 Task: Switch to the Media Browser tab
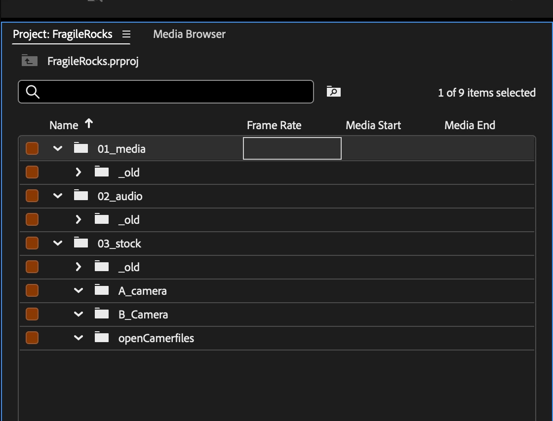(x=189, y=34)
